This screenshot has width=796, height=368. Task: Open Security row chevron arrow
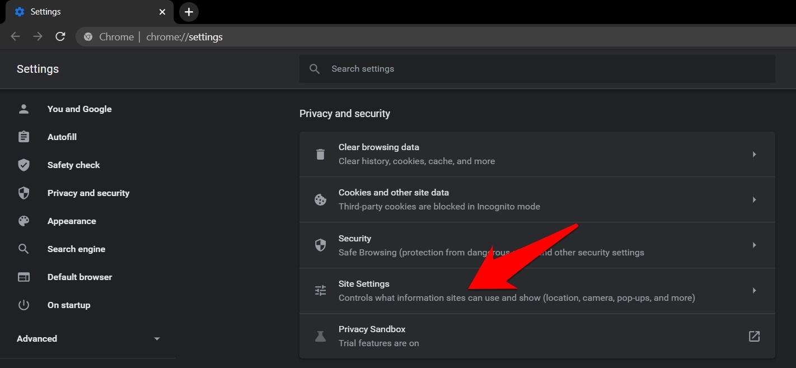pyautogui.click(x=754, y=245)
